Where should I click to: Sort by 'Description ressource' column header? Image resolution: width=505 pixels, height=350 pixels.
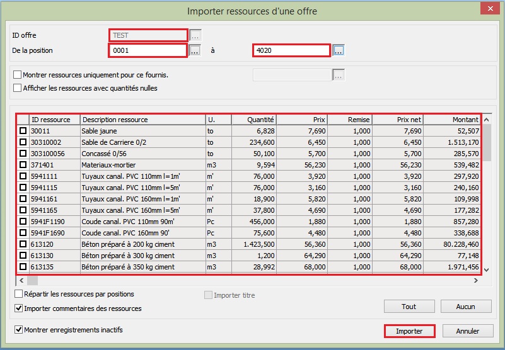(x=142, y=120)
